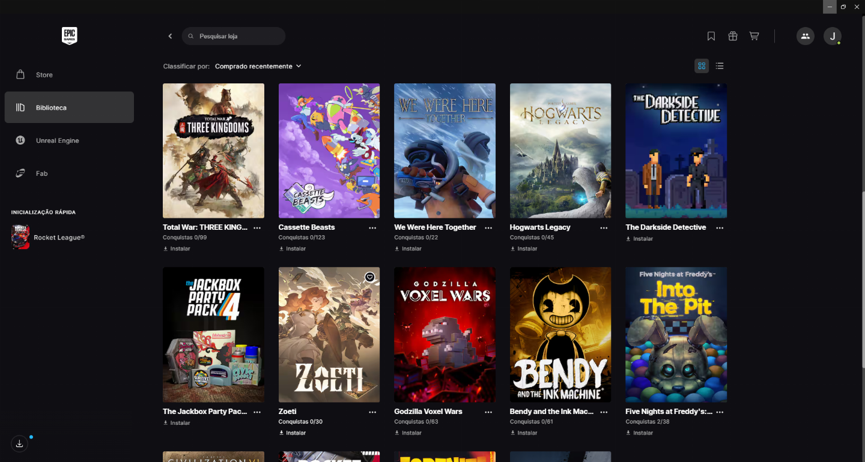
Task: Install Hogwarts Legacy
Action: (524, 248)
